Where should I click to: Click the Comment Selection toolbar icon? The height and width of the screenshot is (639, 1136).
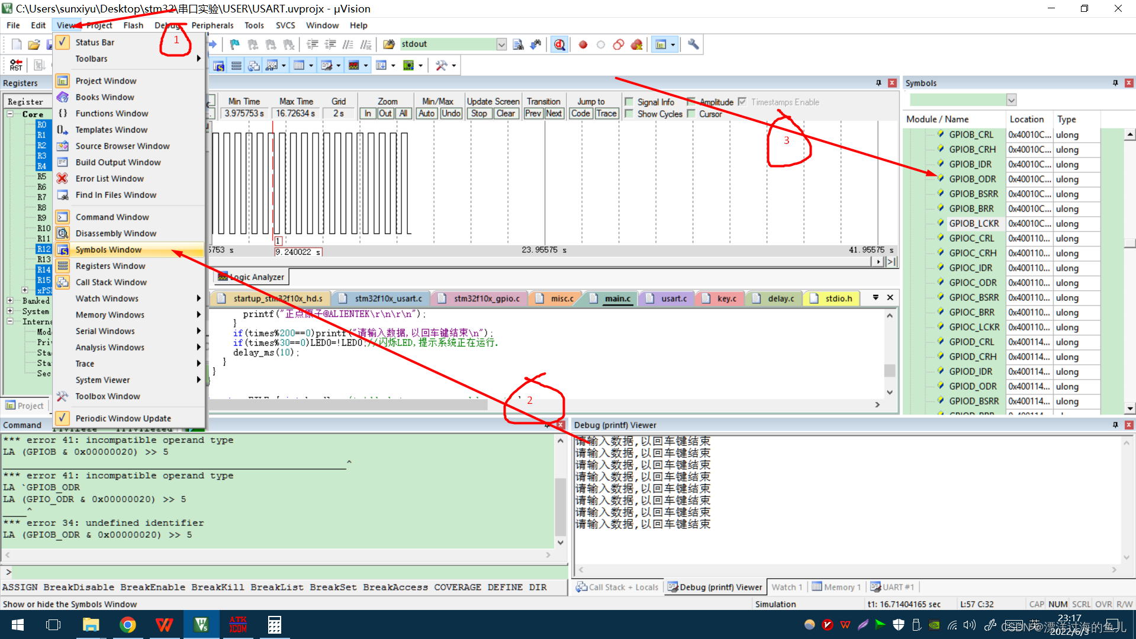click(347, 44)
